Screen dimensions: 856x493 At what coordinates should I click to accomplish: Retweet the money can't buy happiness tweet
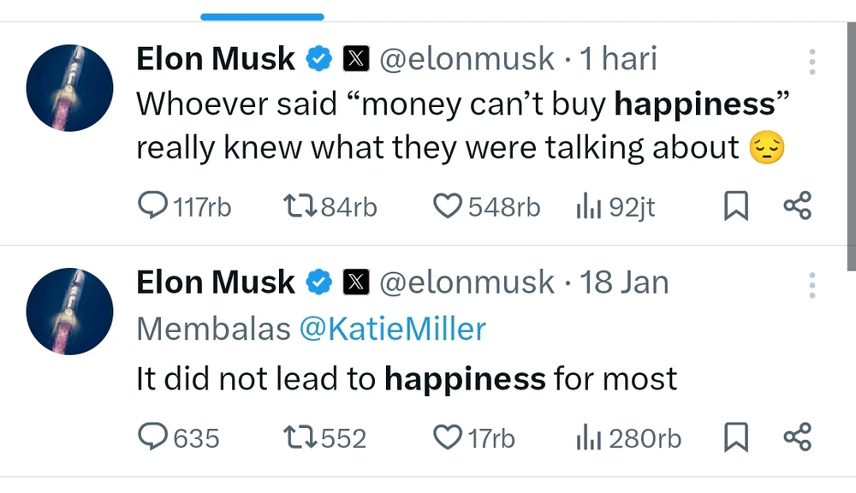click(x=300, y=206)
